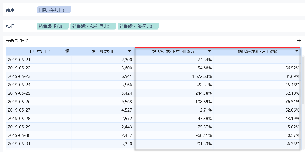Click the 日期(年月日) column header
Viewport: 305px width, 152px height.
click(39, 51)
